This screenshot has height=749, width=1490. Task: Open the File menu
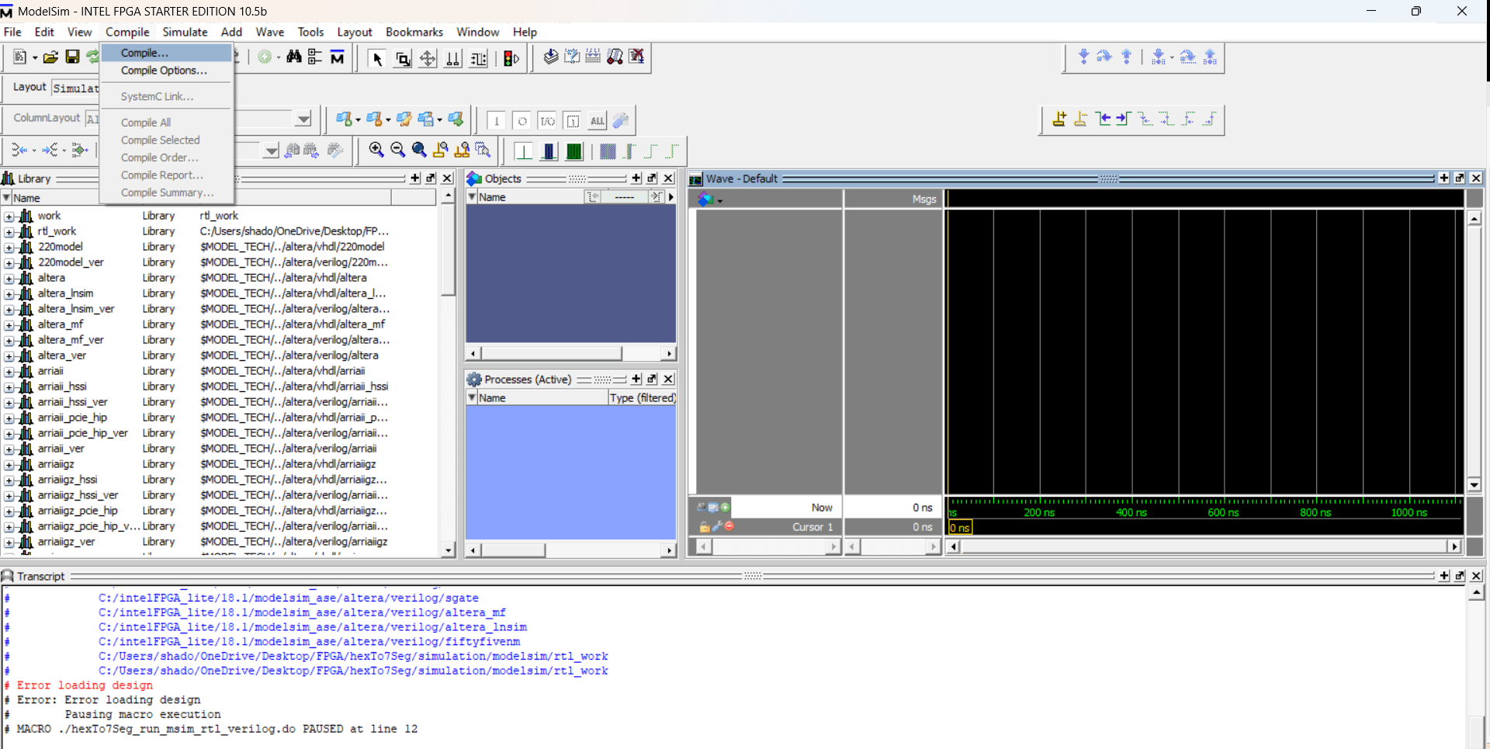12,32
